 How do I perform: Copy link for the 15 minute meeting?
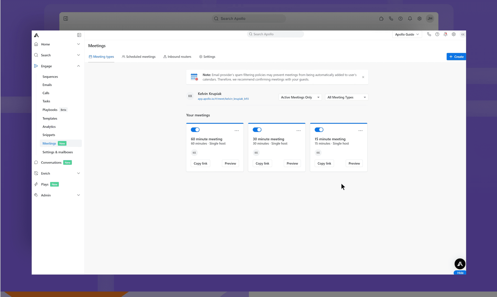324,163
